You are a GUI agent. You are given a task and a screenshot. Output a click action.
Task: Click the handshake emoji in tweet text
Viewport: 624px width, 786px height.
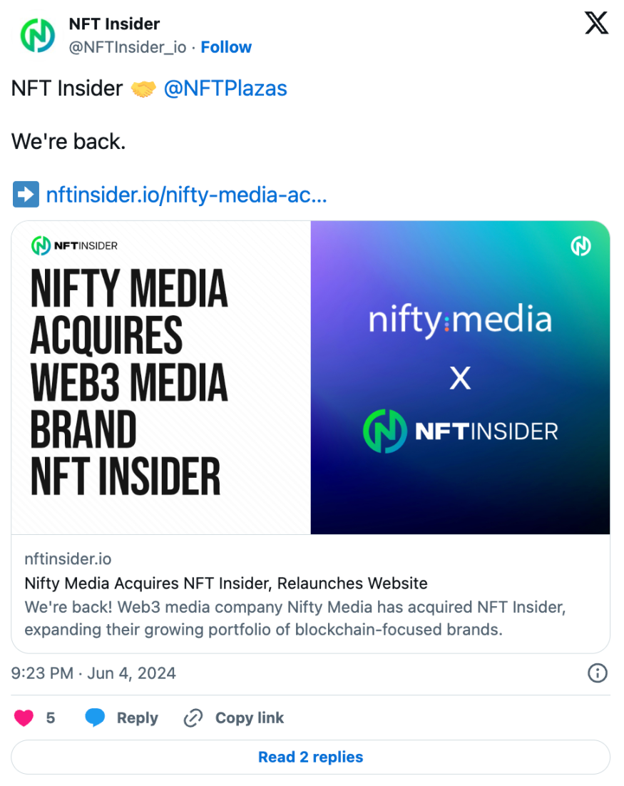[143, 88]
